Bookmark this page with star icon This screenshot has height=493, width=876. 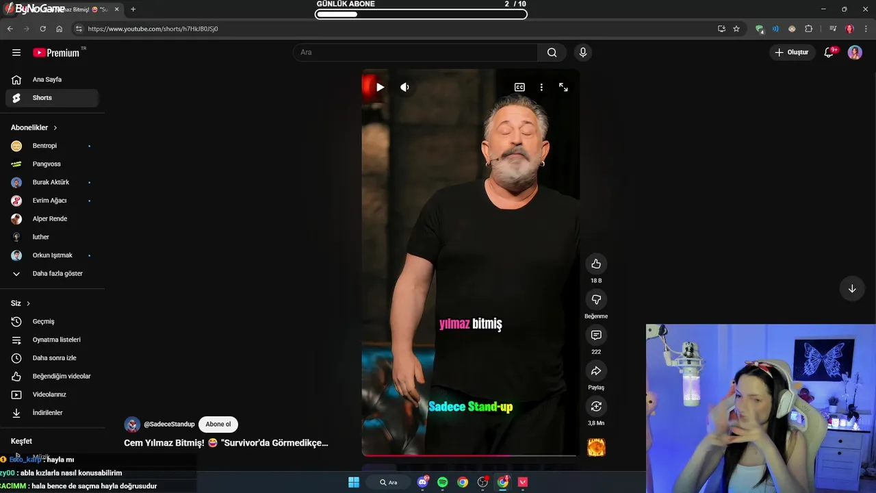(736, 29)
